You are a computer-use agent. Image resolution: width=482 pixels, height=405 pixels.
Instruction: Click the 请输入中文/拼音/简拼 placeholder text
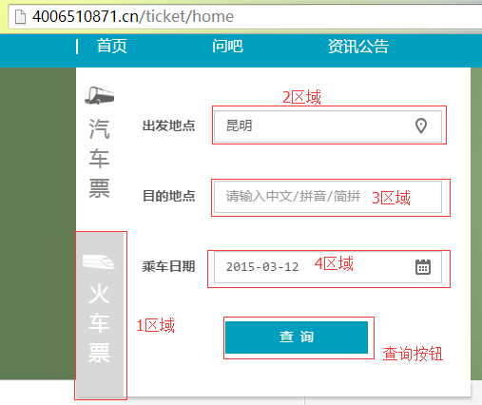pyautogui.click(x=293, y=196)
